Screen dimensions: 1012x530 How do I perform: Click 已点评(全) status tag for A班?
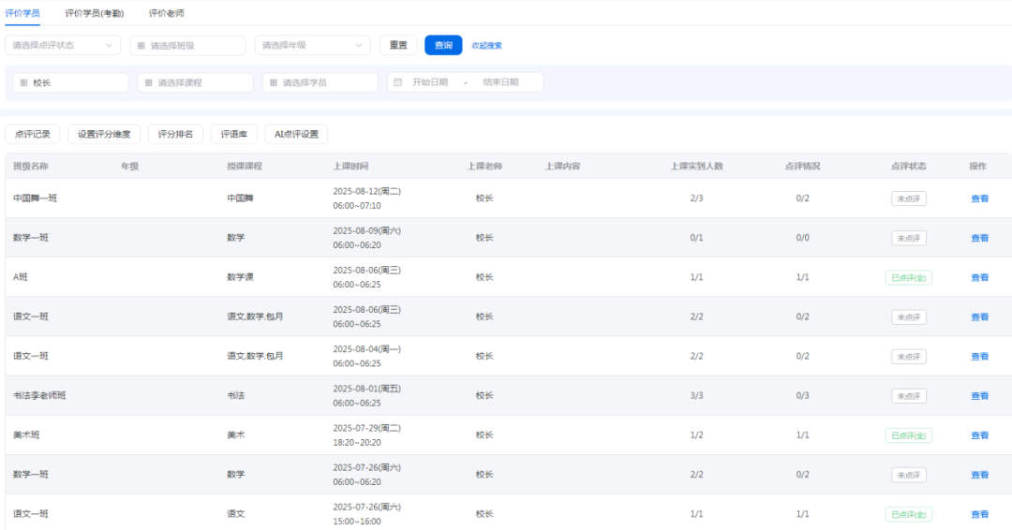(908, 278)
